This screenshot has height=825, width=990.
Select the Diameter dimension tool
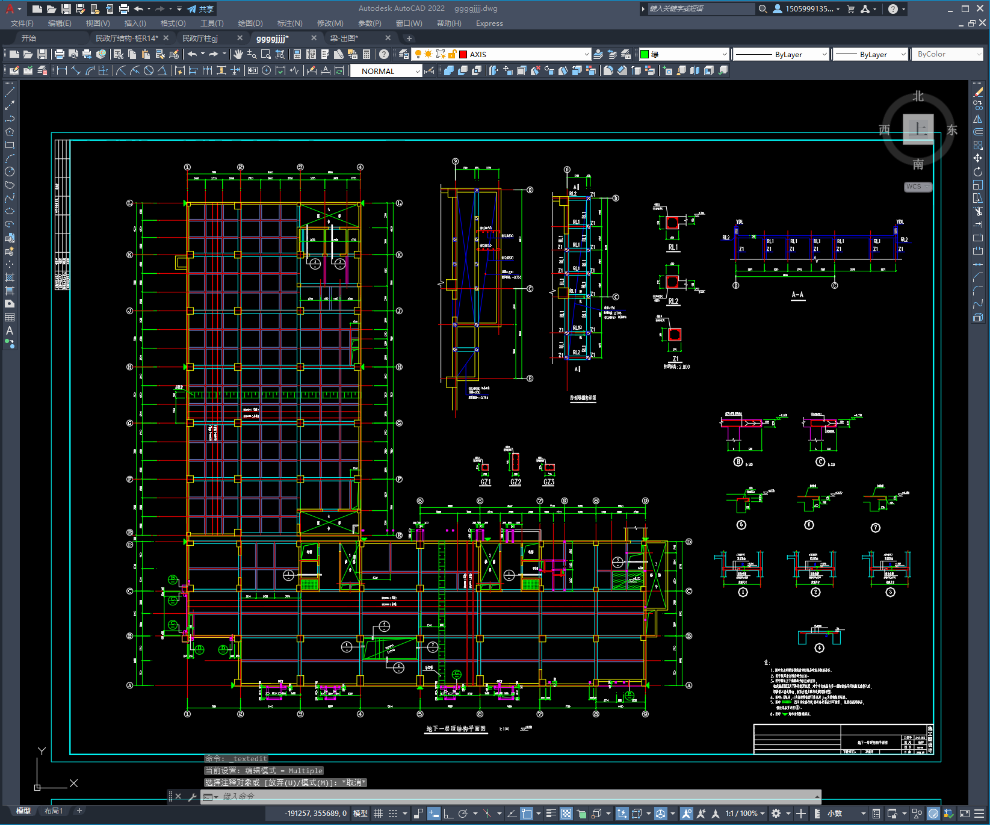pos(149,71)
